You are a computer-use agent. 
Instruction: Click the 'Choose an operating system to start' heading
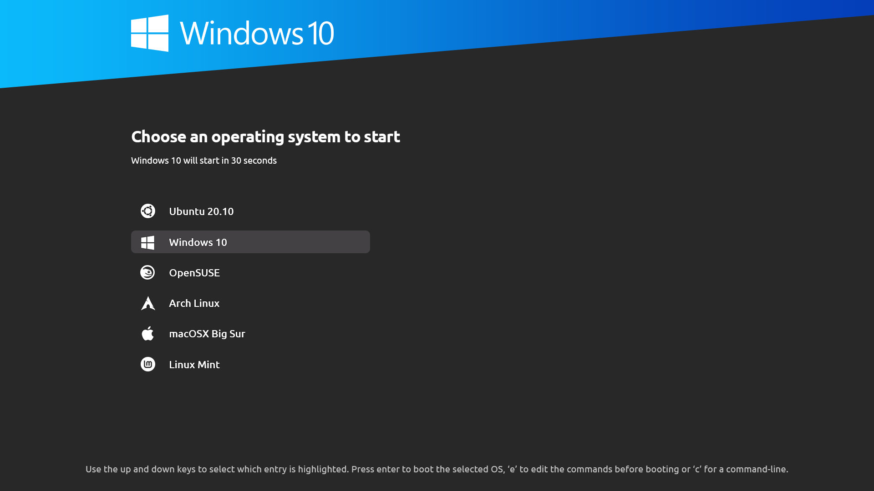(x=265, y=137)
